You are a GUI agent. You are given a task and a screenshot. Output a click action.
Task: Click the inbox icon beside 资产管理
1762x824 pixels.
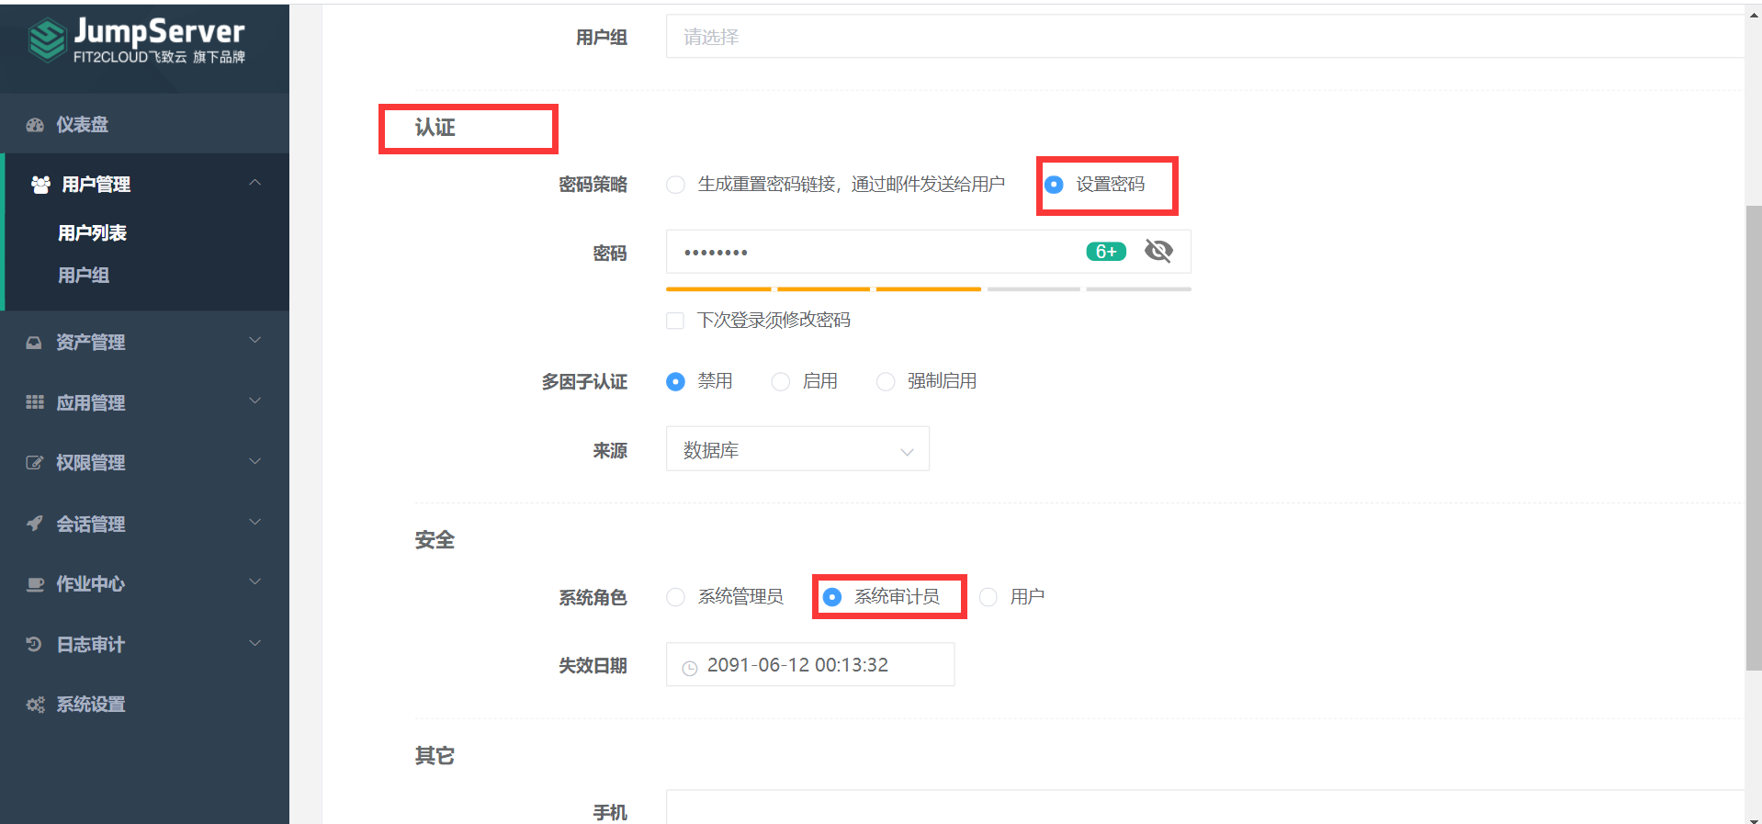pyautogui.click(x=34, y=343)
